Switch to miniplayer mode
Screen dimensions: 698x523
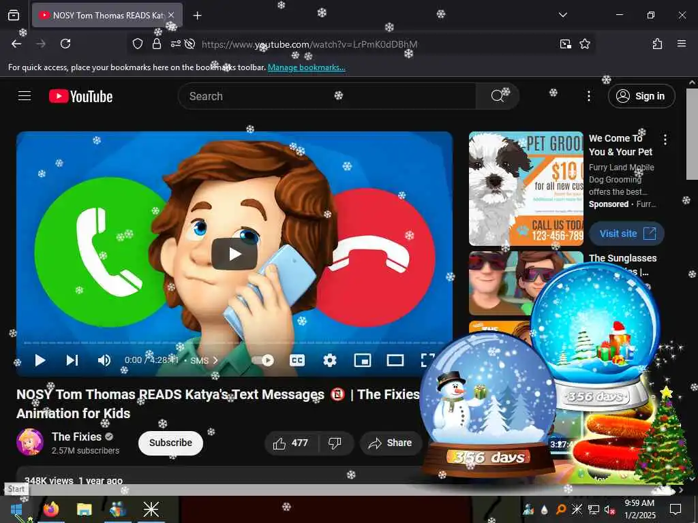363,360
